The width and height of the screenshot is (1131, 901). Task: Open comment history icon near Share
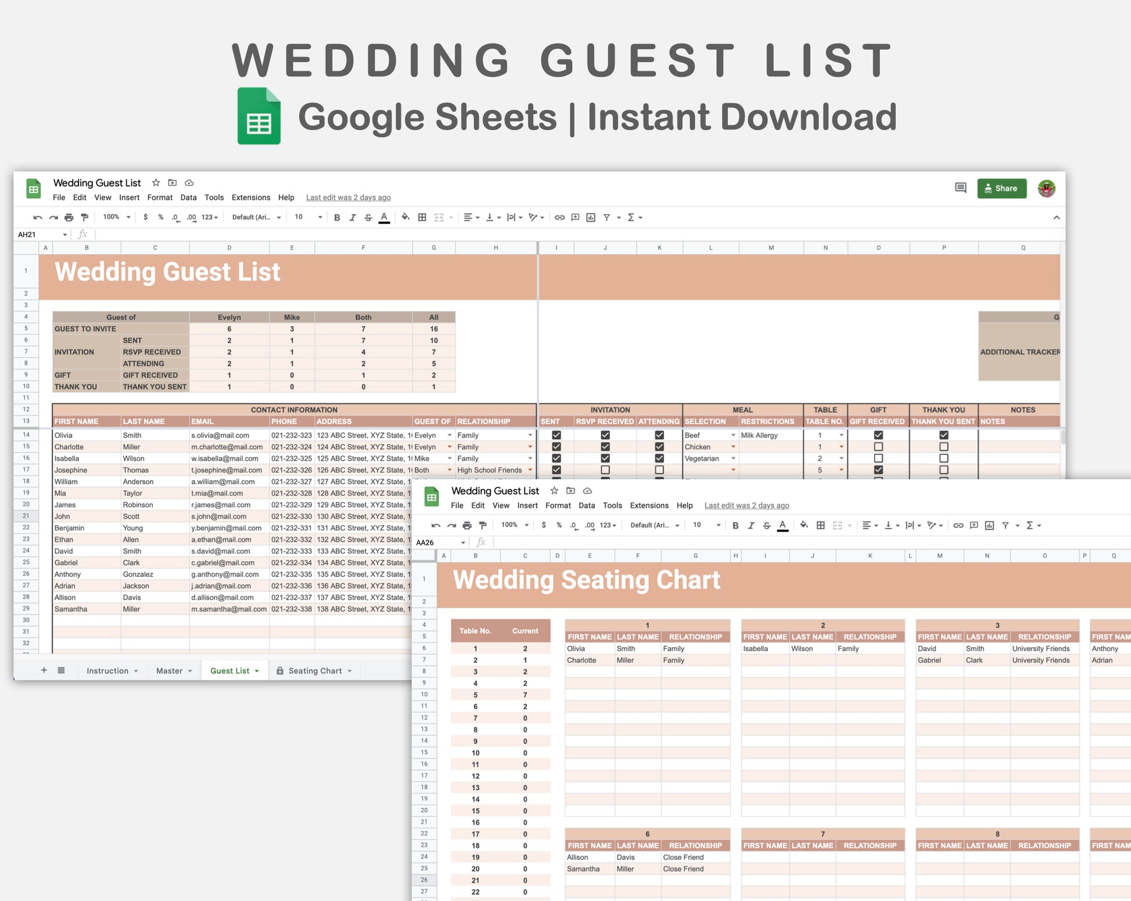tap(961, 188)
